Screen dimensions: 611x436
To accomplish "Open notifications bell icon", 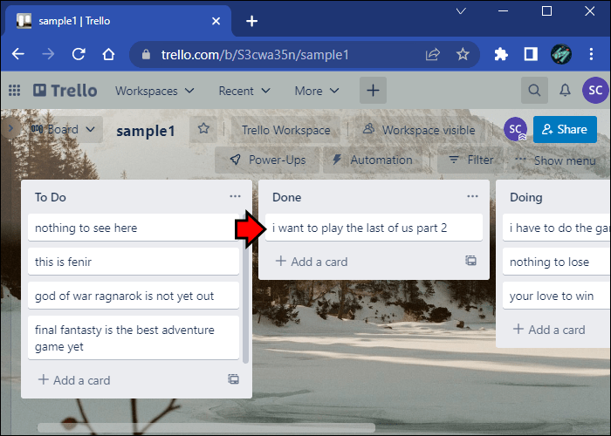I will 565,91.
